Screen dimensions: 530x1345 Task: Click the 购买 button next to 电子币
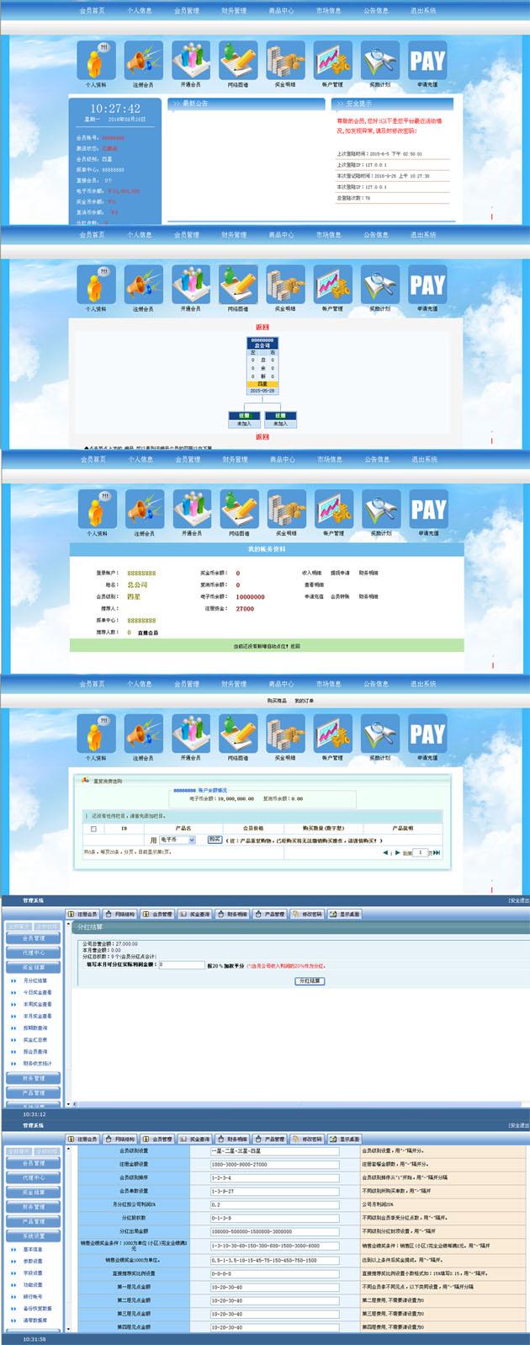pyautogui.click(x=214, y=840)
